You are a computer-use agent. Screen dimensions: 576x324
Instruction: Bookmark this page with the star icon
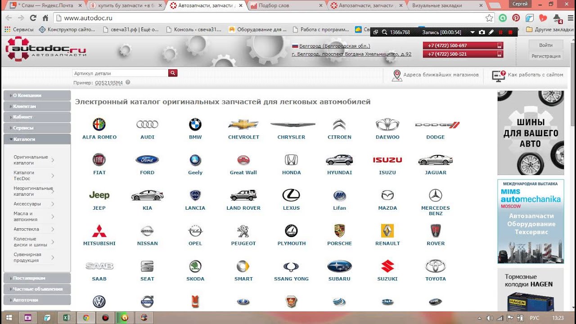point(489,18)
